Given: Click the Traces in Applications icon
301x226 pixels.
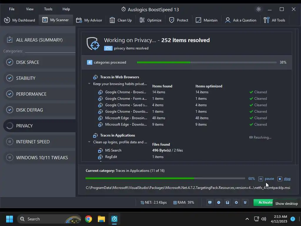Looking at the screenshot, I should (96, 135).
